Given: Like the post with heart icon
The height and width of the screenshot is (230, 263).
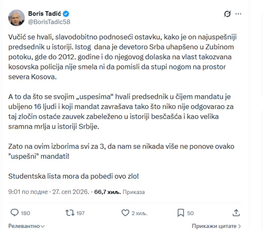Looking at the screenshot, I should pos(125,213).
